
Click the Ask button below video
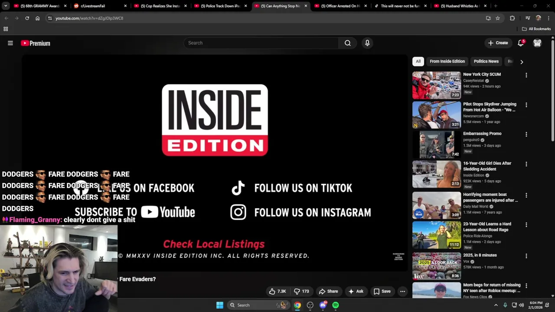click(356, 291)
